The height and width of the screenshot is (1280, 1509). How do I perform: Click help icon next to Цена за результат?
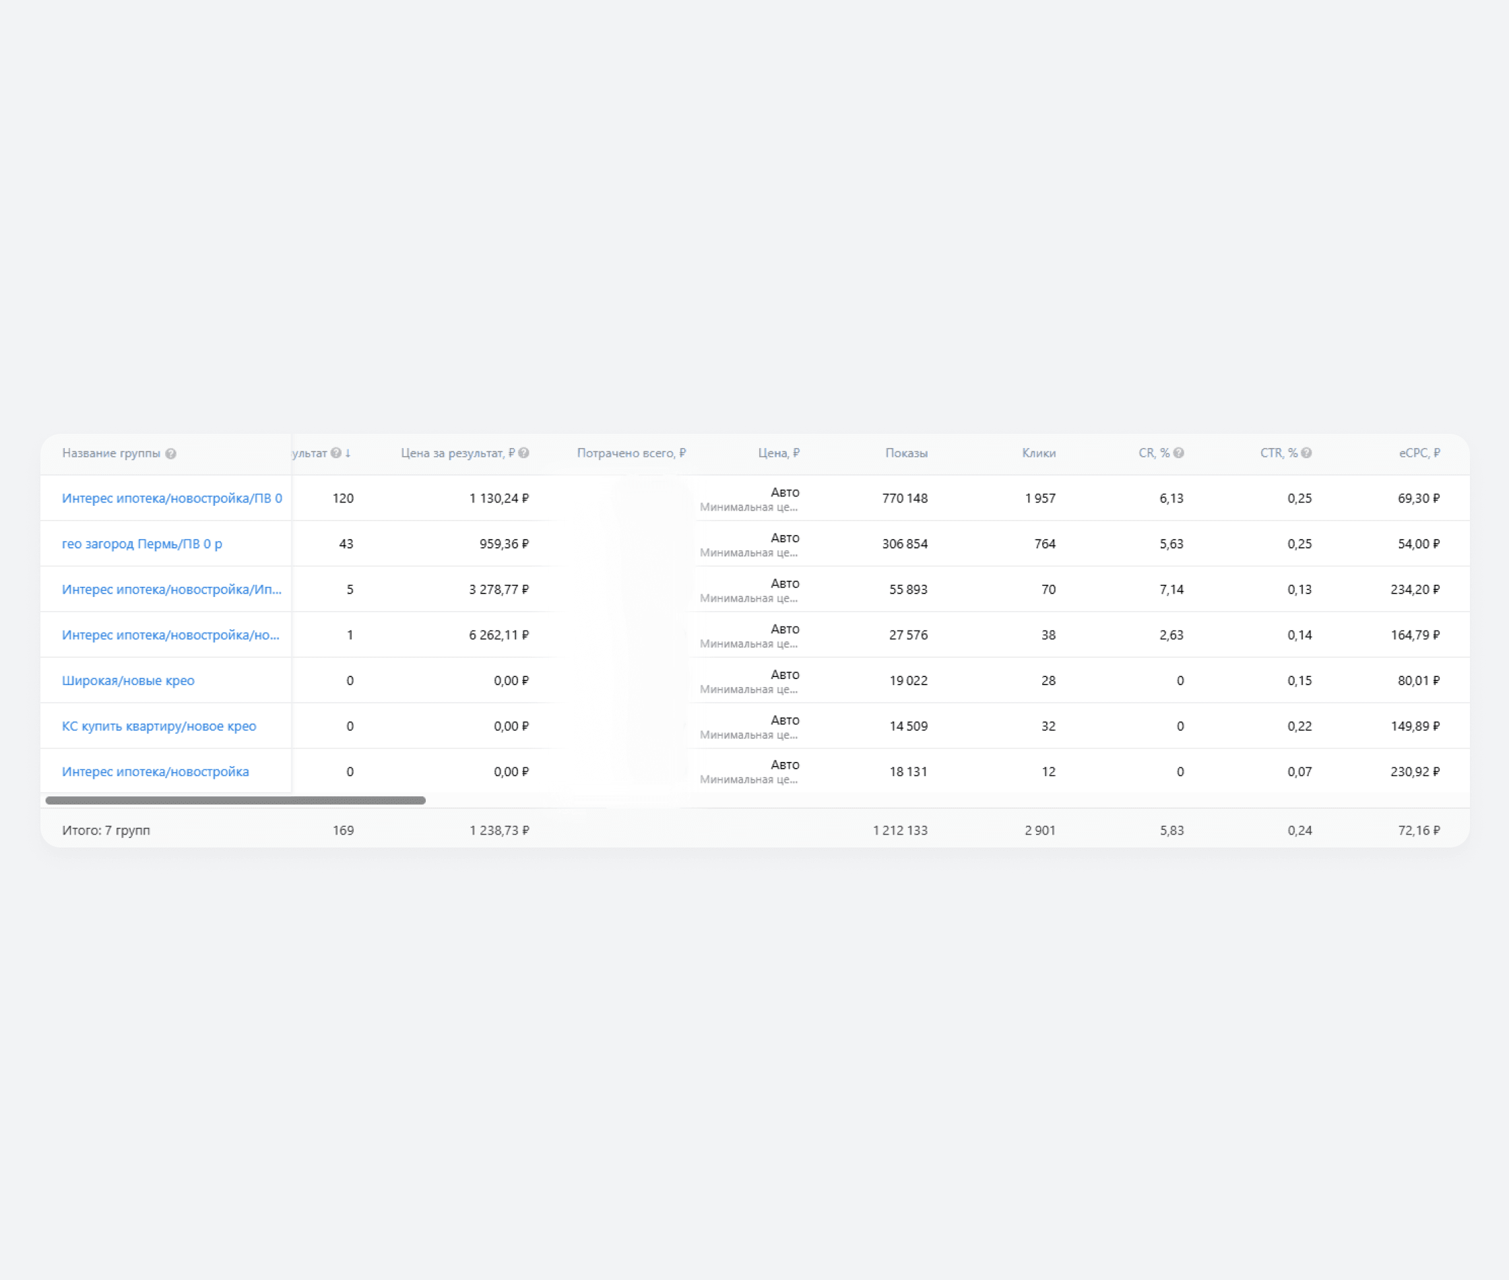pyautogui.click(x=524, y=453)
